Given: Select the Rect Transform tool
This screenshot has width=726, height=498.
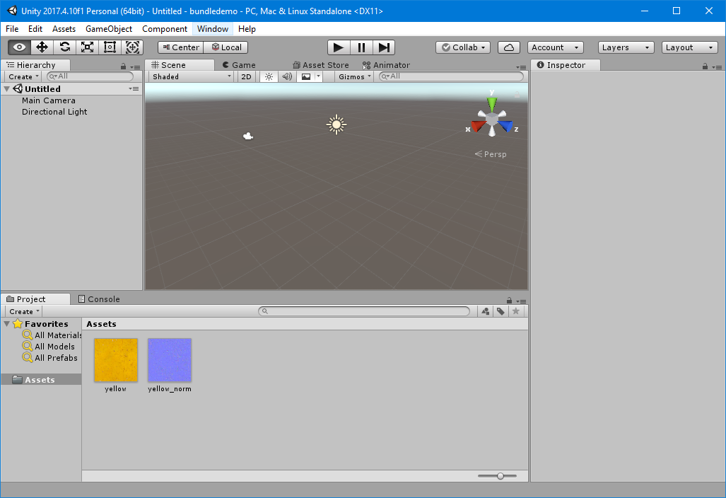Looking at the screenshot, I should coord(110,47).
